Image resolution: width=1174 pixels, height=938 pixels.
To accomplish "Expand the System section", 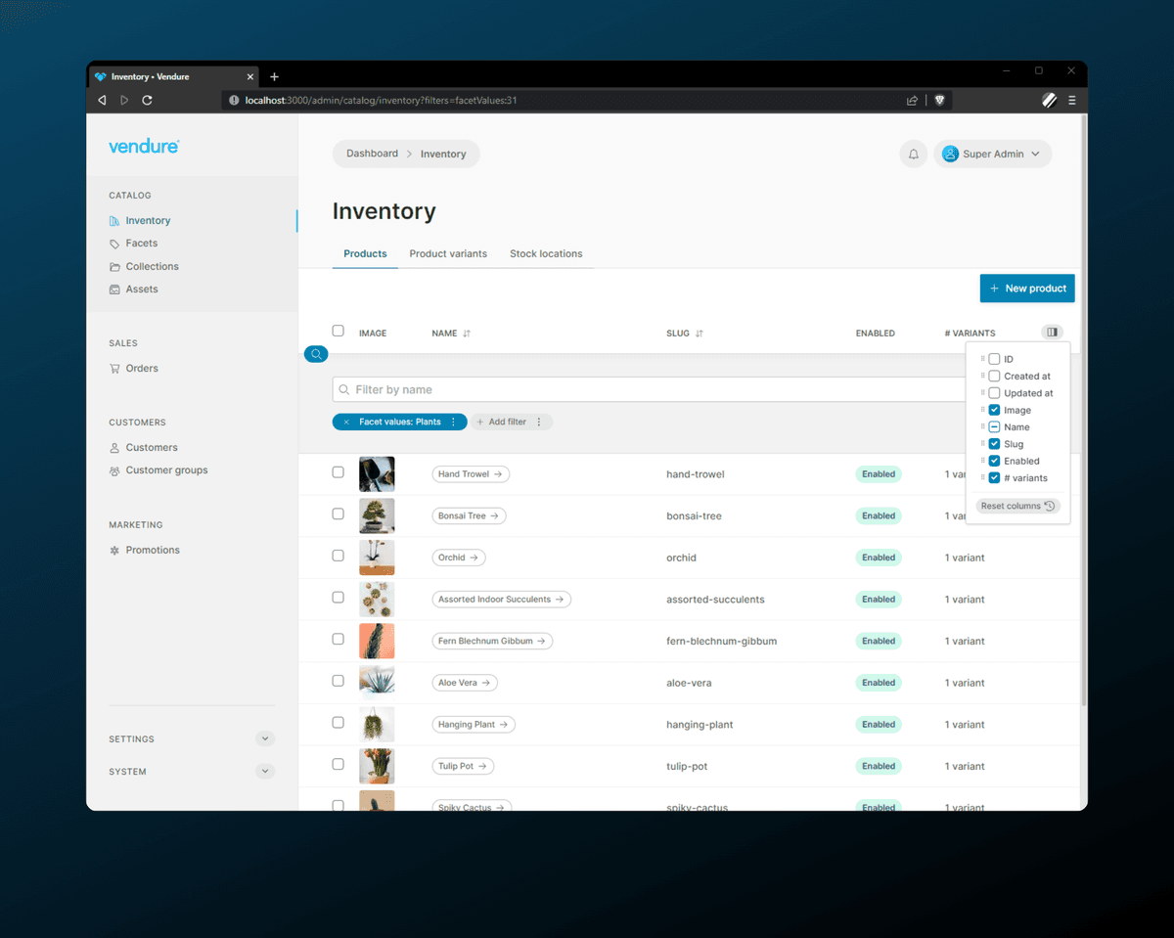I will tap(265, 772).
